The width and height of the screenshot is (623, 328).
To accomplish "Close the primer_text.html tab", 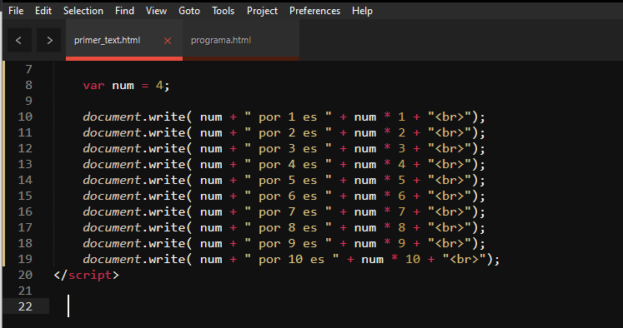I will [168, 41].
